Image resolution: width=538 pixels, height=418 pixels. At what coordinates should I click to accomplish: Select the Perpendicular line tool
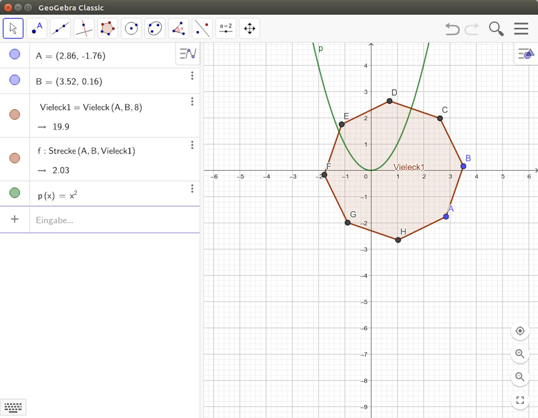[84, 28]
